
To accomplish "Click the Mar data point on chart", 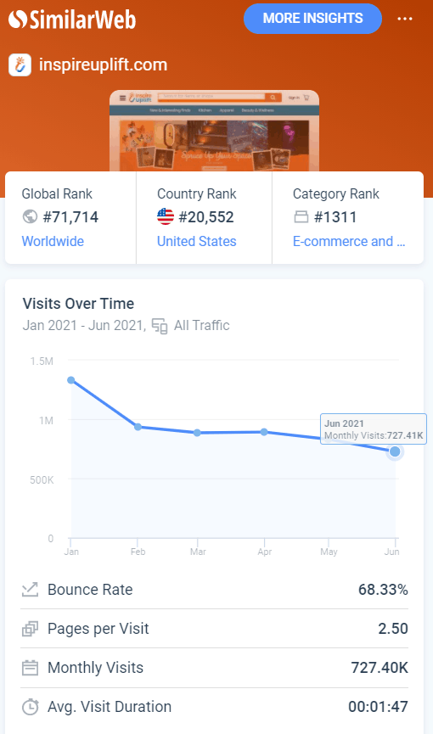I will click(197, 433).
